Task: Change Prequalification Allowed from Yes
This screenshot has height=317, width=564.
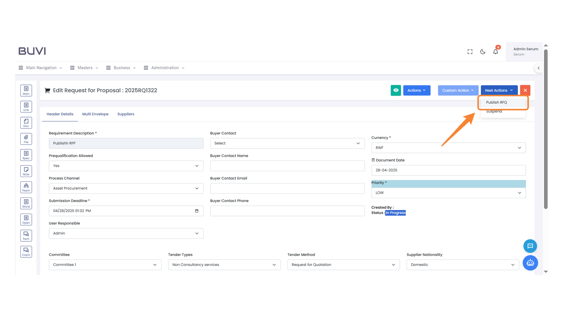Action: [126, 166]
